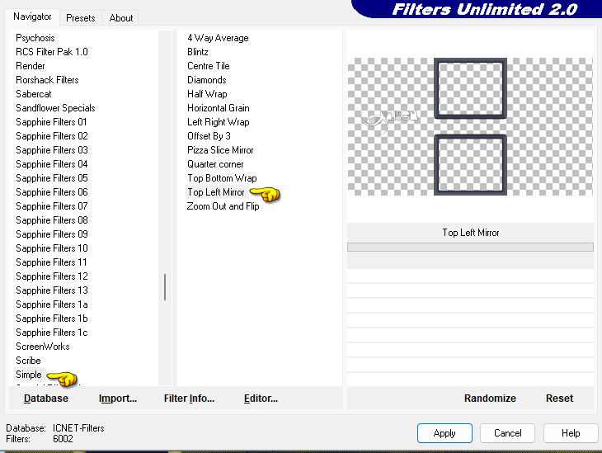
Task: Select Sapphire Filters 06
Action: click(52, 192)
